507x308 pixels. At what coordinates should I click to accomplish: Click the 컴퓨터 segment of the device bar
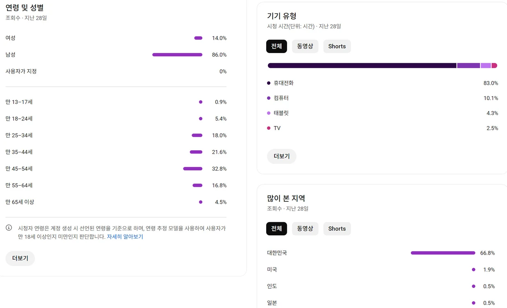[x=468, y=66]
